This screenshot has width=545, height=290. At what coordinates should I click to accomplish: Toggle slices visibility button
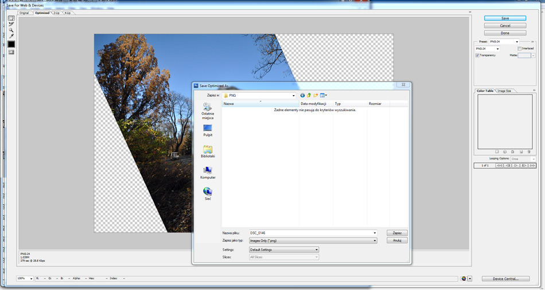pos(11,52)
